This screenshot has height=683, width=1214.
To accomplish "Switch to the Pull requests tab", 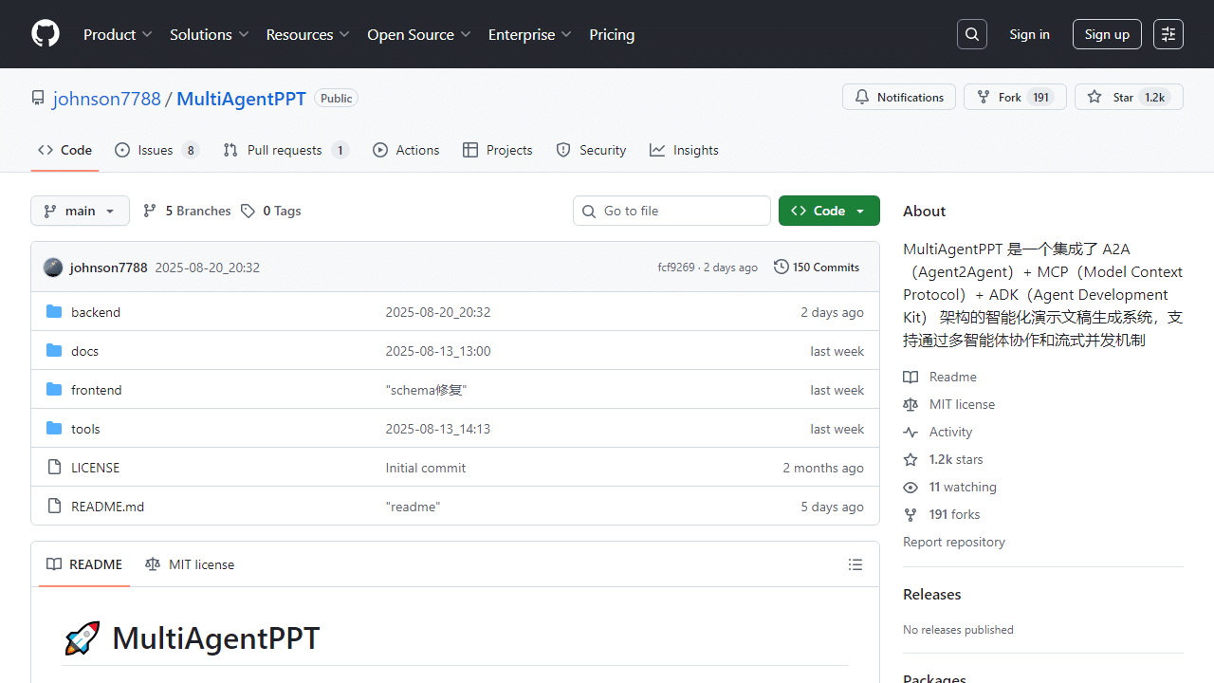I will click(x=286, y=150).
